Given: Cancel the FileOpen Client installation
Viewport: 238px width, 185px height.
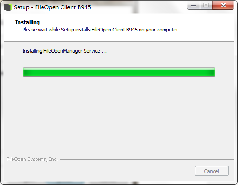Looking at the screenshot, I should (212, 171).
